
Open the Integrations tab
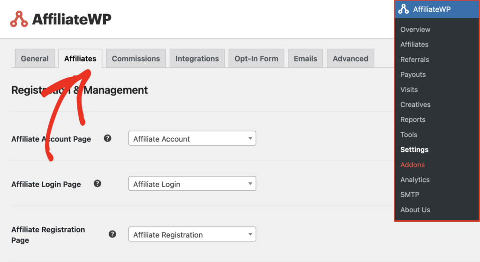coord(197,59)
